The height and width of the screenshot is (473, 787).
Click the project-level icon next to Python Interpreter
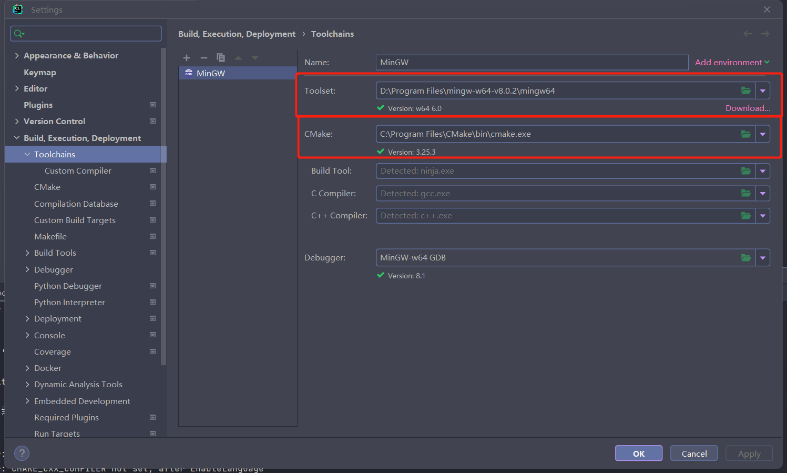click(153, 302)
